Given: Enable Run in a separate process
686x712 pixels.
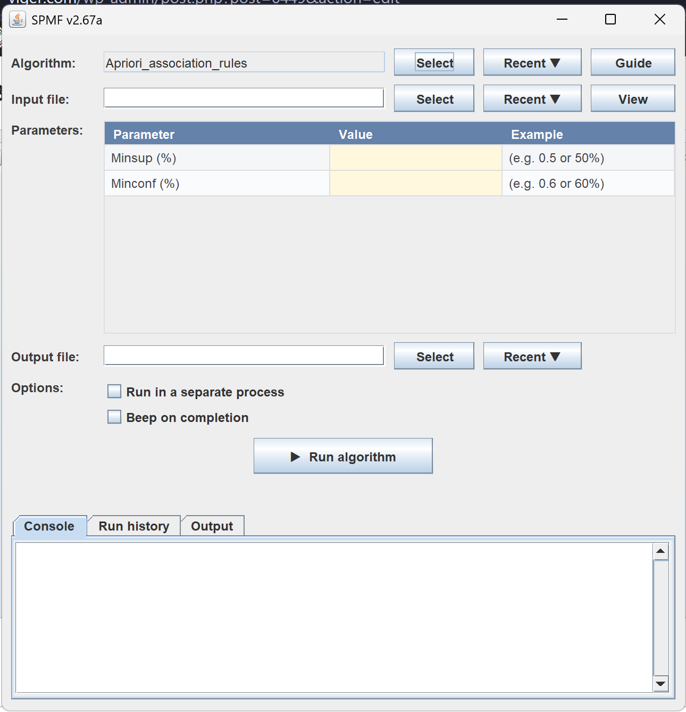Looking at the screenshot, I should [x=114, y=392].
